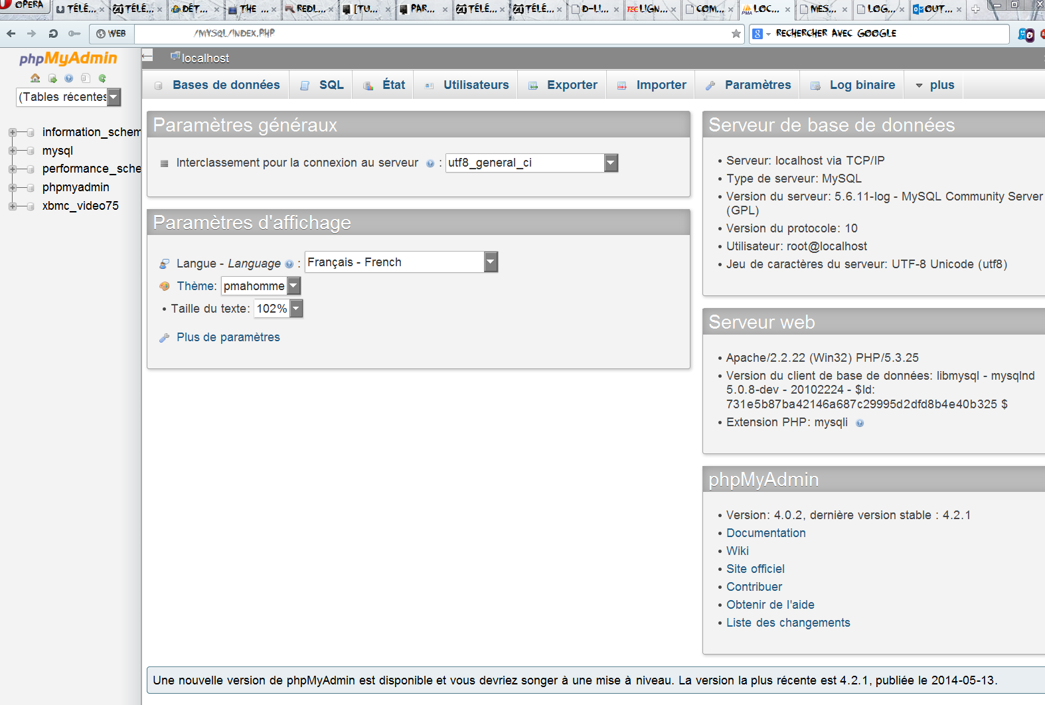The image size is (1045, 705).
Task: Click the xbmc_video75 database icon
Action: 30,206
